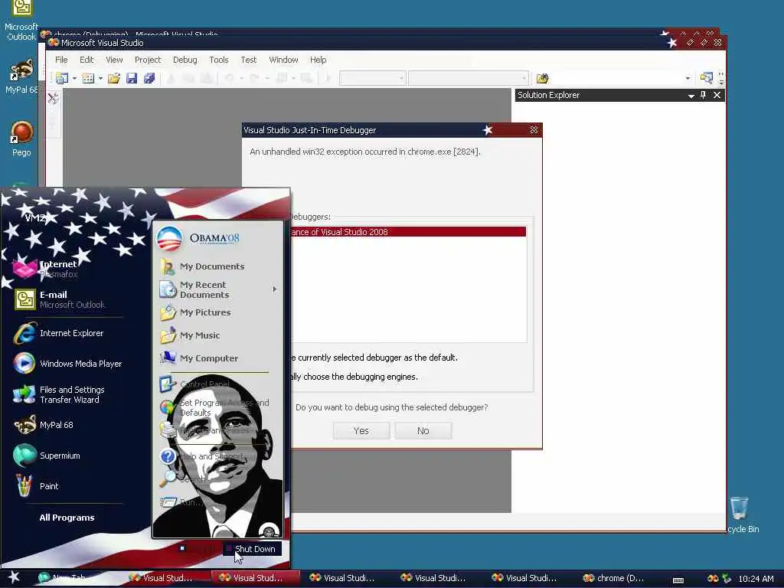Click the Shut Down button
The image size is (784, 588).
[x=252, y=549]
